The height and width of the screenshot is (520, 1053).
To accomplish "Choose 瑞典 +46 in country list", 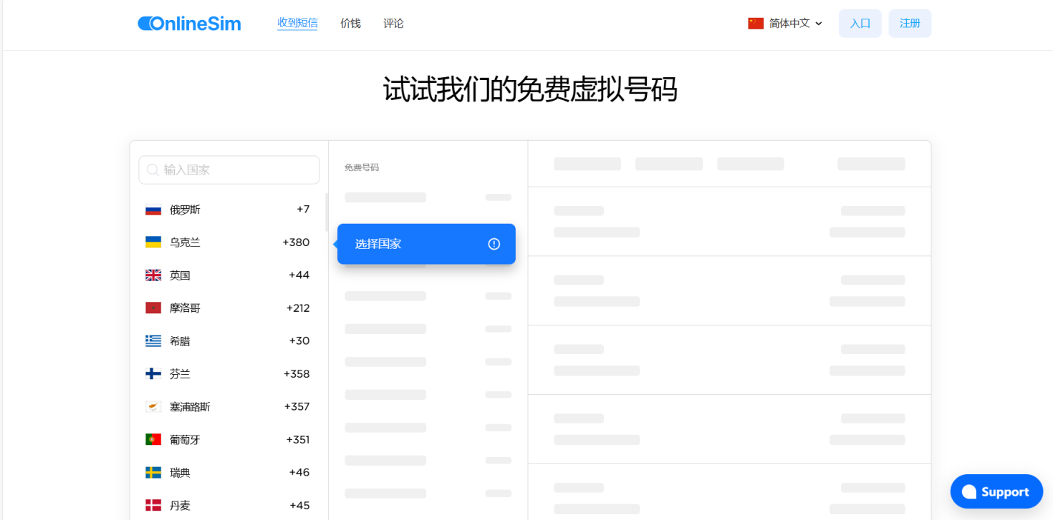I will point(228,473).
